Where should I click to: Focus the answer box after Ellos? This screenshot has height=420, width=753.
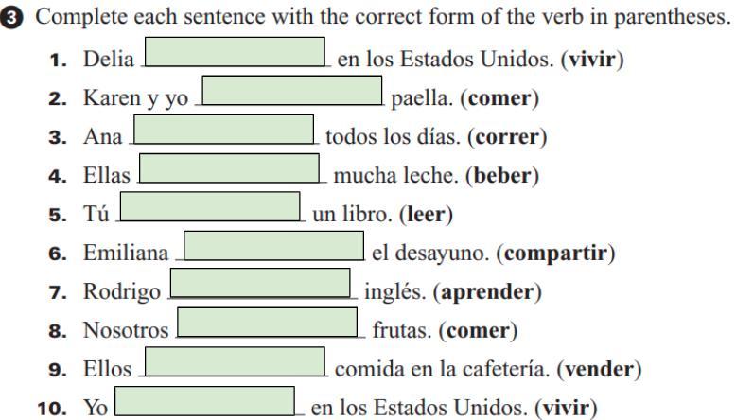235,361
